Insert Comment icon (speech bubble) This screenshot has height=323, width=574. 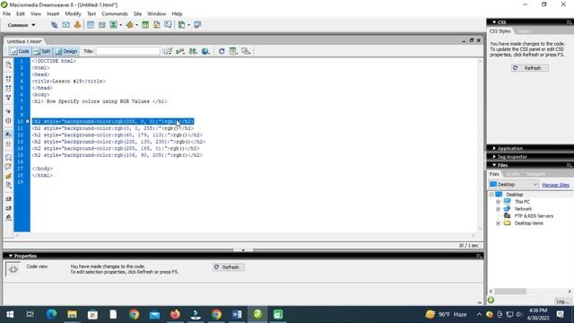pyautogui.click(x=168, y=25)
